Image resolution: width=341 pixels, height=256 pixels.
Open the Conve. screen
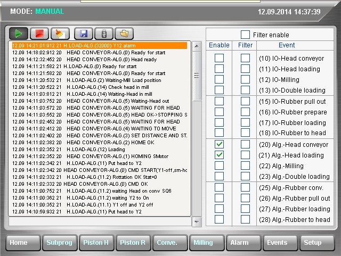tap(170, 243)
